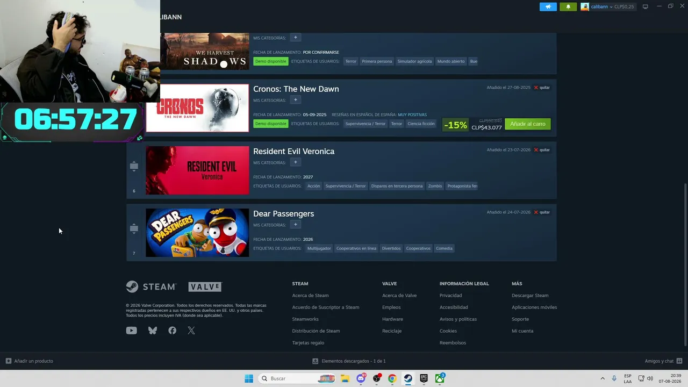Add a category to Dear Passengers

295,225
